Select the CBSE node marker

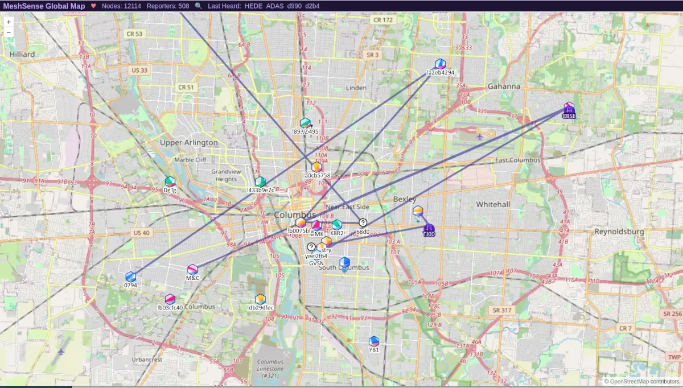click(x=569, y=108)
